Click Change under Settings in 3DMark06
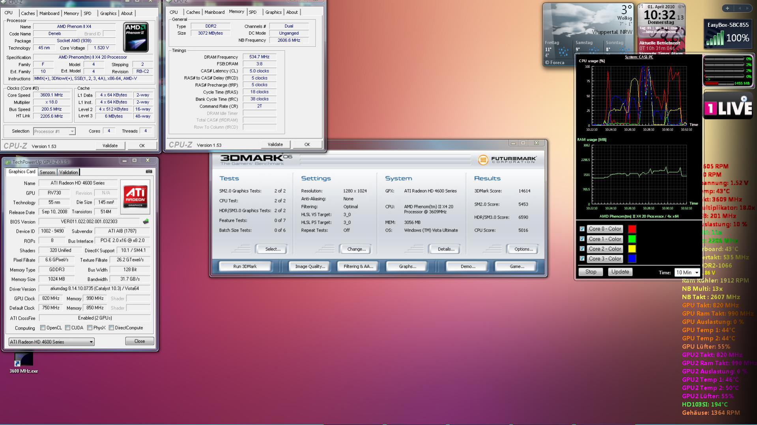757x425 pixels. (x=356, y=249)
